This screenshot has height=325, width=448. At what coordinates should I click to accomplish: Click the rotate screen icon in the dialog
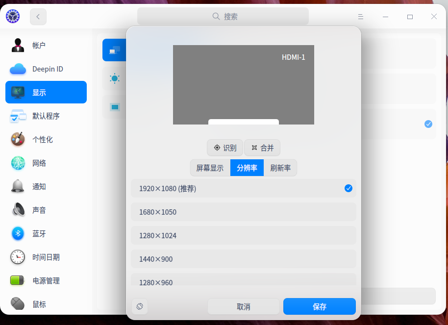(140, 306)
